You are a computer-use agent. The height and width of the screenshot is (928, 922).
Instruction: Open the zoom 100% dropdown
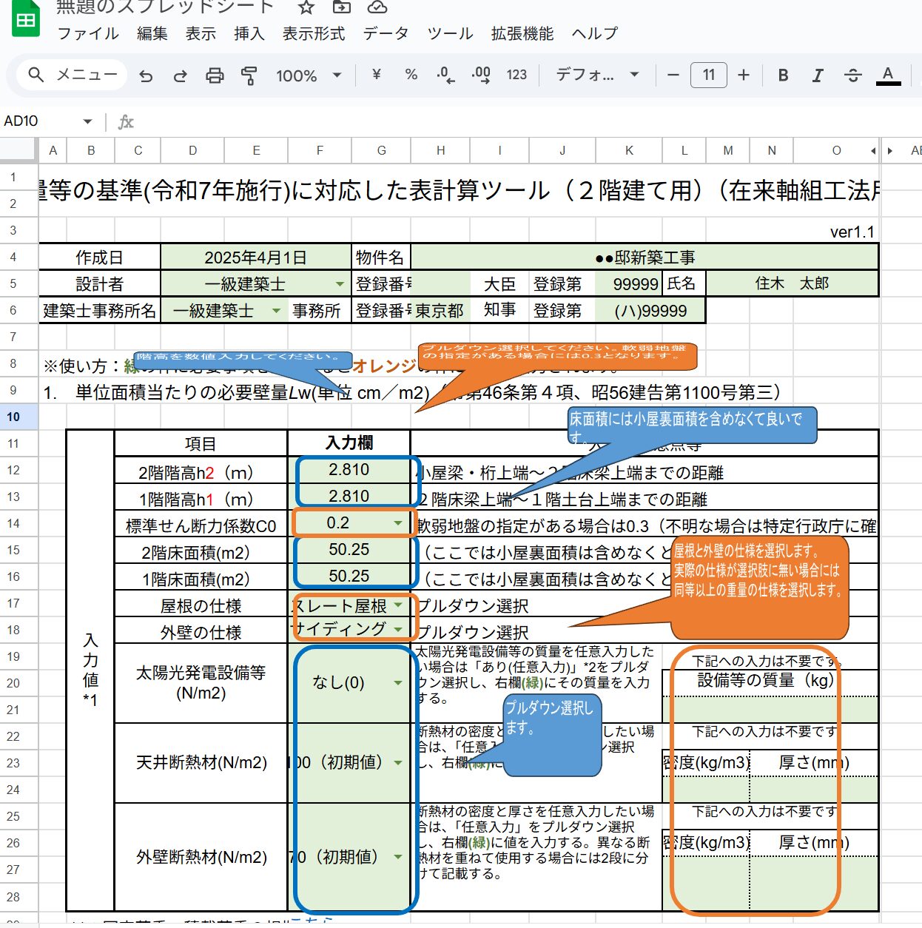pos(309,75)
